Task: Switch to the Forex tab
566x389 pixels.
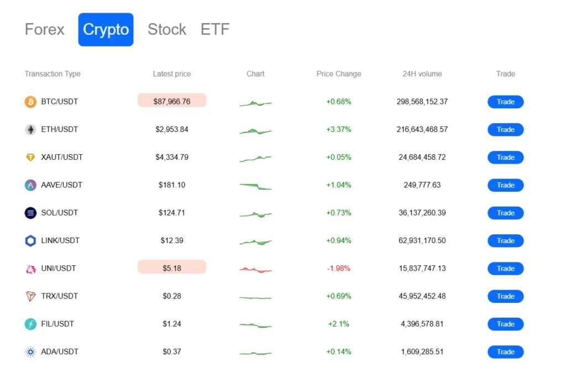Action: (45, 29)
